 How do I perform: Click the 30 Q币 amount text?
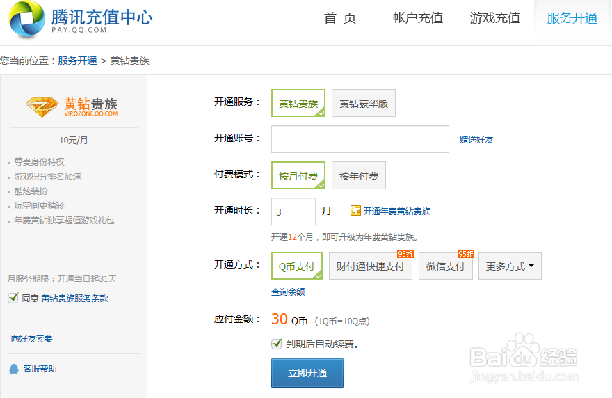tap(289, 319)
